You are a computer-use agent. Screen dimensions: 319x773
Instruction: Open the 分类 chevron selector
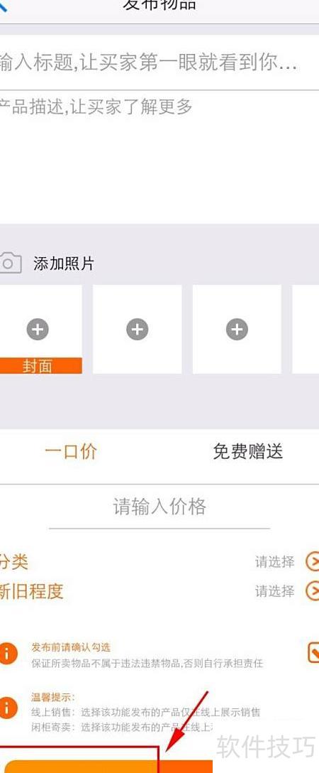point(312,561)
